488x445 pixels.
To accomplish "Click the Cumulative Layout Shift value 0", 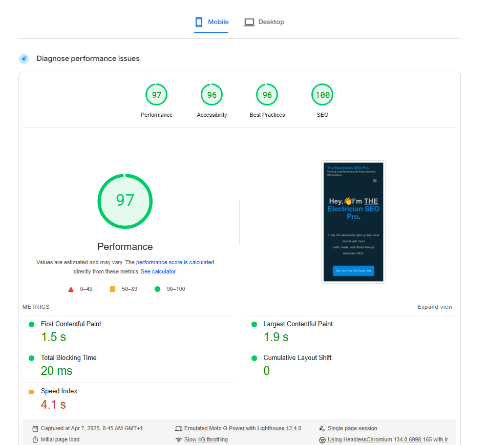I will click(x=267, y=371).
